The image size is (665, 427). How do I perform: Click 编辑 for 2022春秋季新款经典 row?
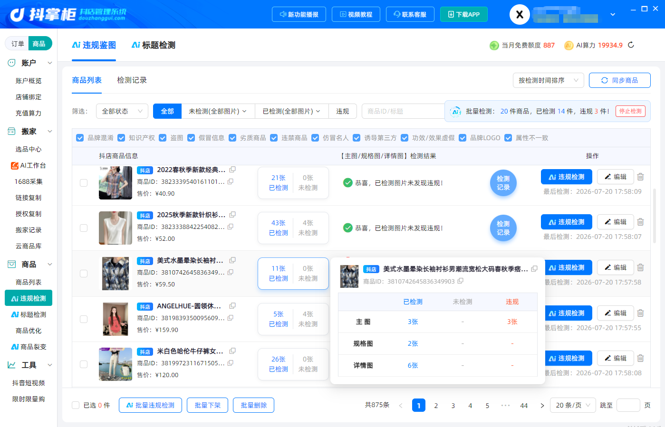pos(616,177)
